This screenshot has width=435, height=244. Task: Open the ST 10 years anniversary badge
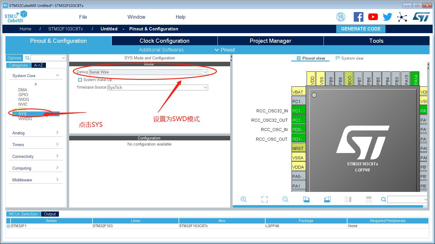(x=341, y=17)
